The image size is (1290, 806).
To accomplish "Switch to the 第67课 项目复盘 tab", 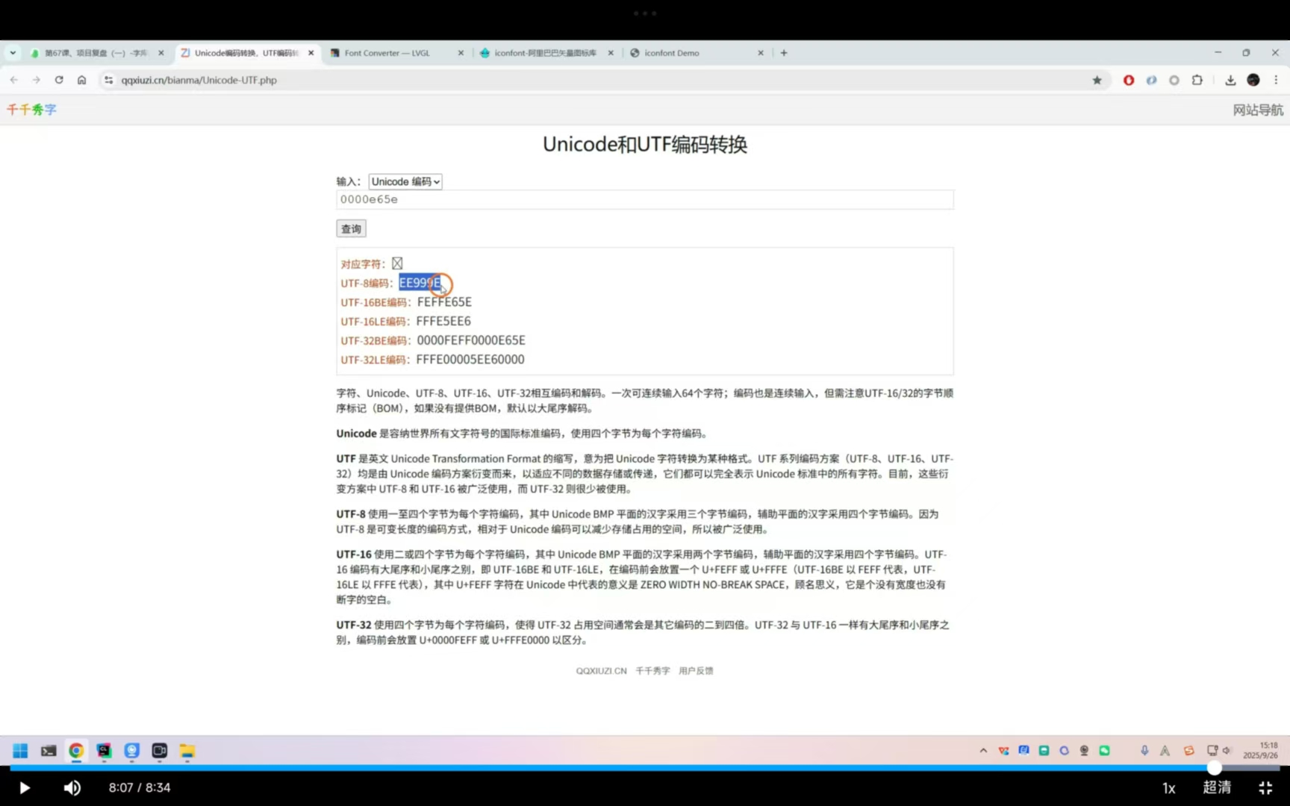I will (97, 53).
